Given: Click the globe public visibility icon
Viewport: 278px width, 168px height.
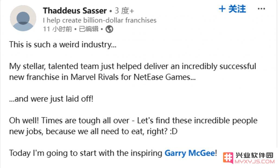Looking at the screenshot, I should coord(109,29).
